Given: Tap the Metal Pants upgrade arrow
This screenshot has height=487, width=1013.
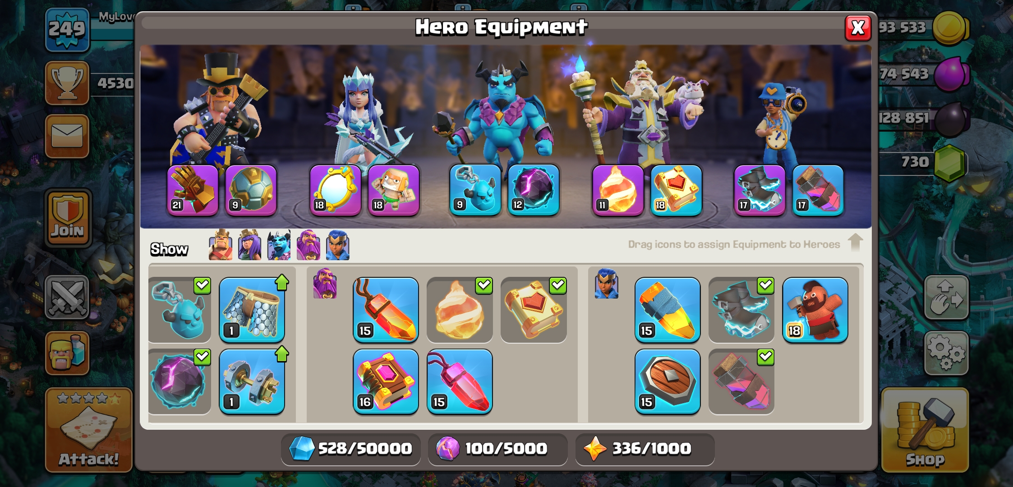Looking at the screenshot, I should (282, 282).
